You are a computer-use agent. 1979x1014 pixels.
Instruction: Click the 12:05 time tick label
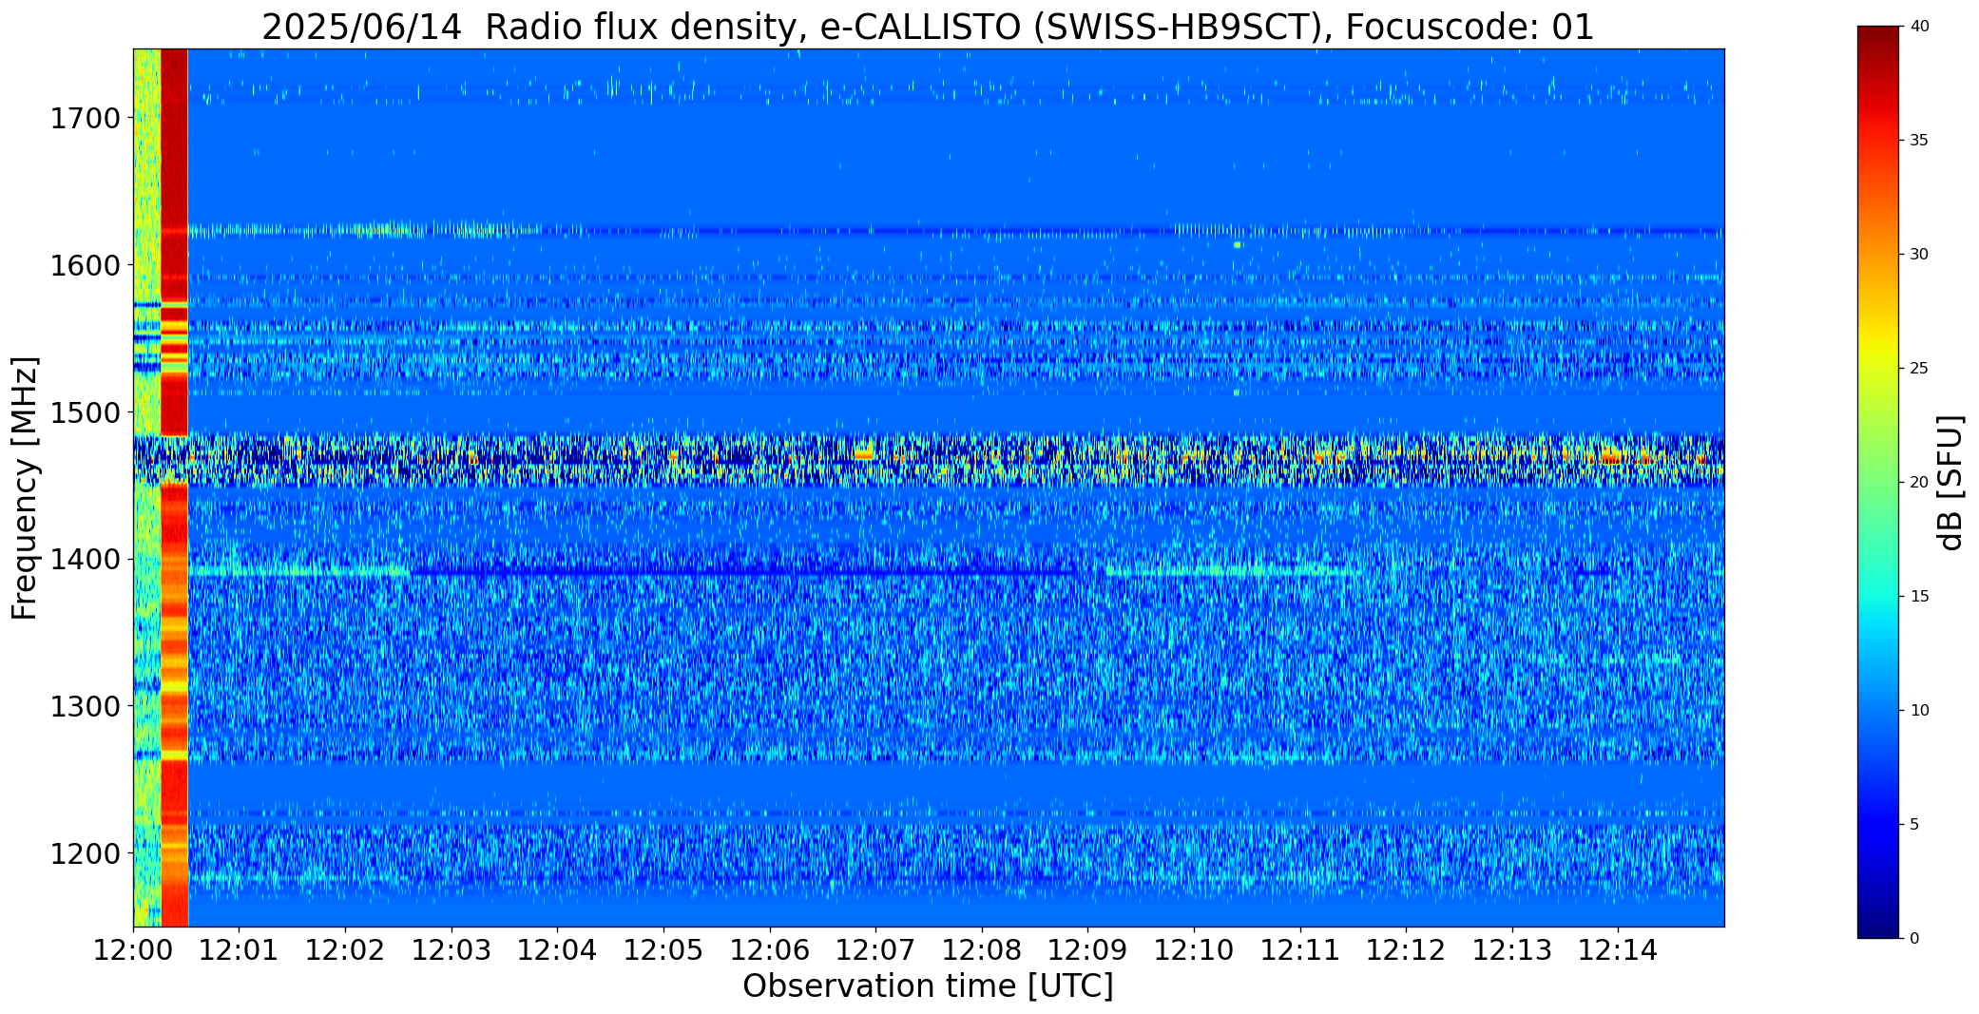pos(663,950)
